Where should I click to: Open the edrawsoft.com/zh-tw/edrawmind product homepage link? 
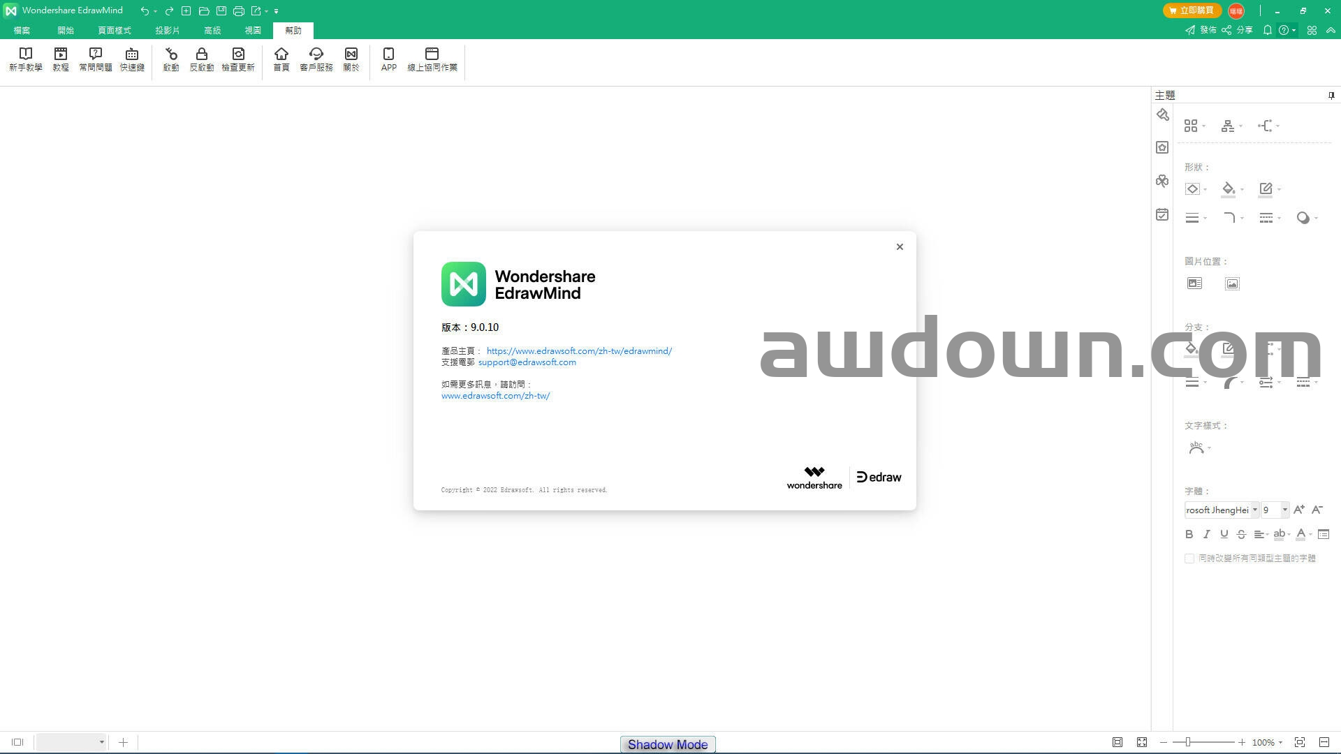click(579, 351)
